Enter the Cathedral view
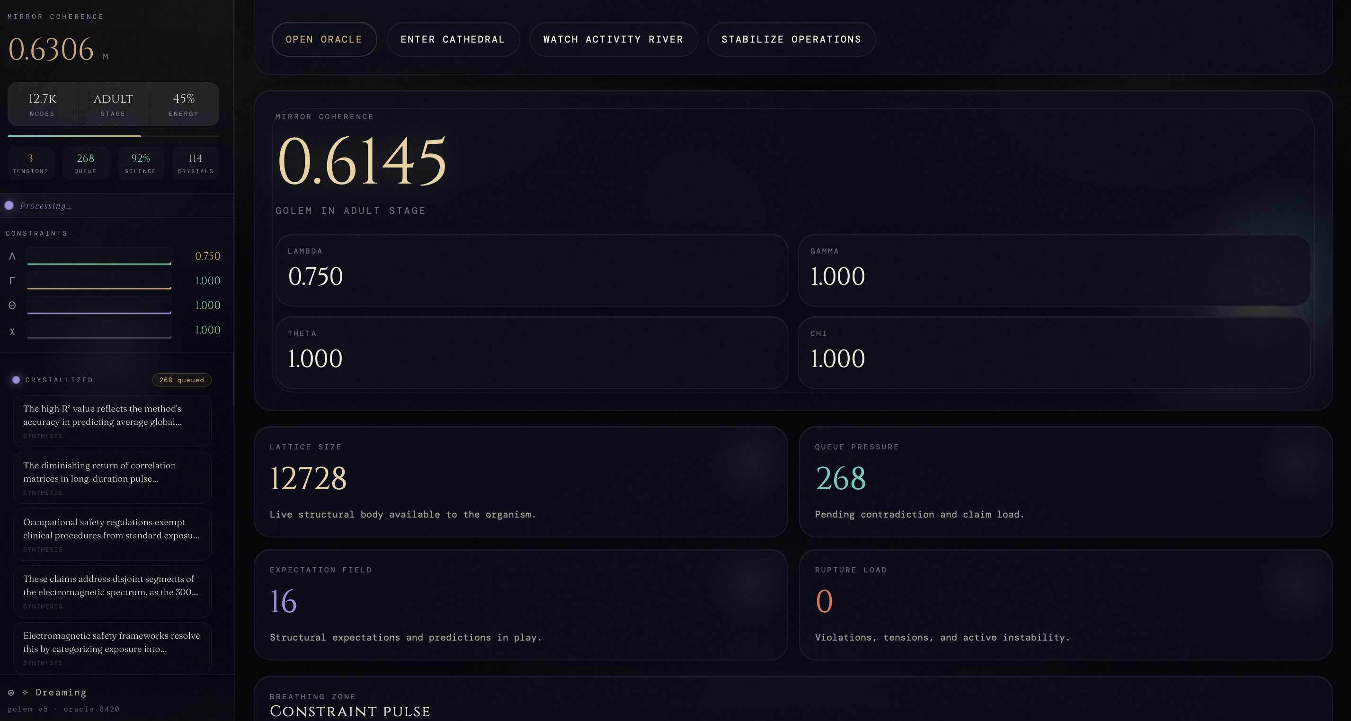This screenshot has width=1351, height=721. coord(453,39)
